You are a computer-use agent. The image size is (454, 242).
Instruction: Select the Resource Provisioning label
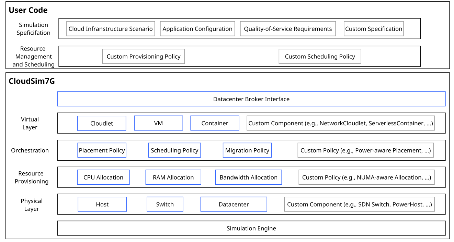pos(31,177)
